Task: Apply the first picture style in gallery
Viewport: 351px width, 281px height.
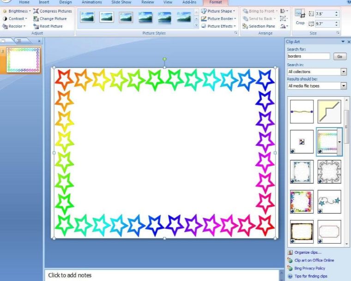Action: [x=87, y=17]
